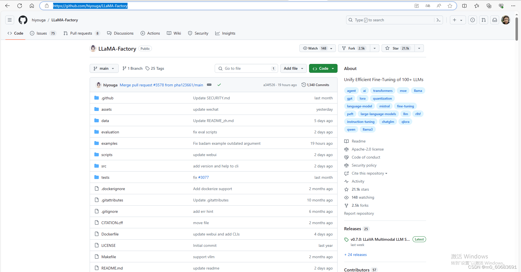Open favorites list icon in toolbar
The width and height of the screenshot is (521, 272).
coord(477,6)
